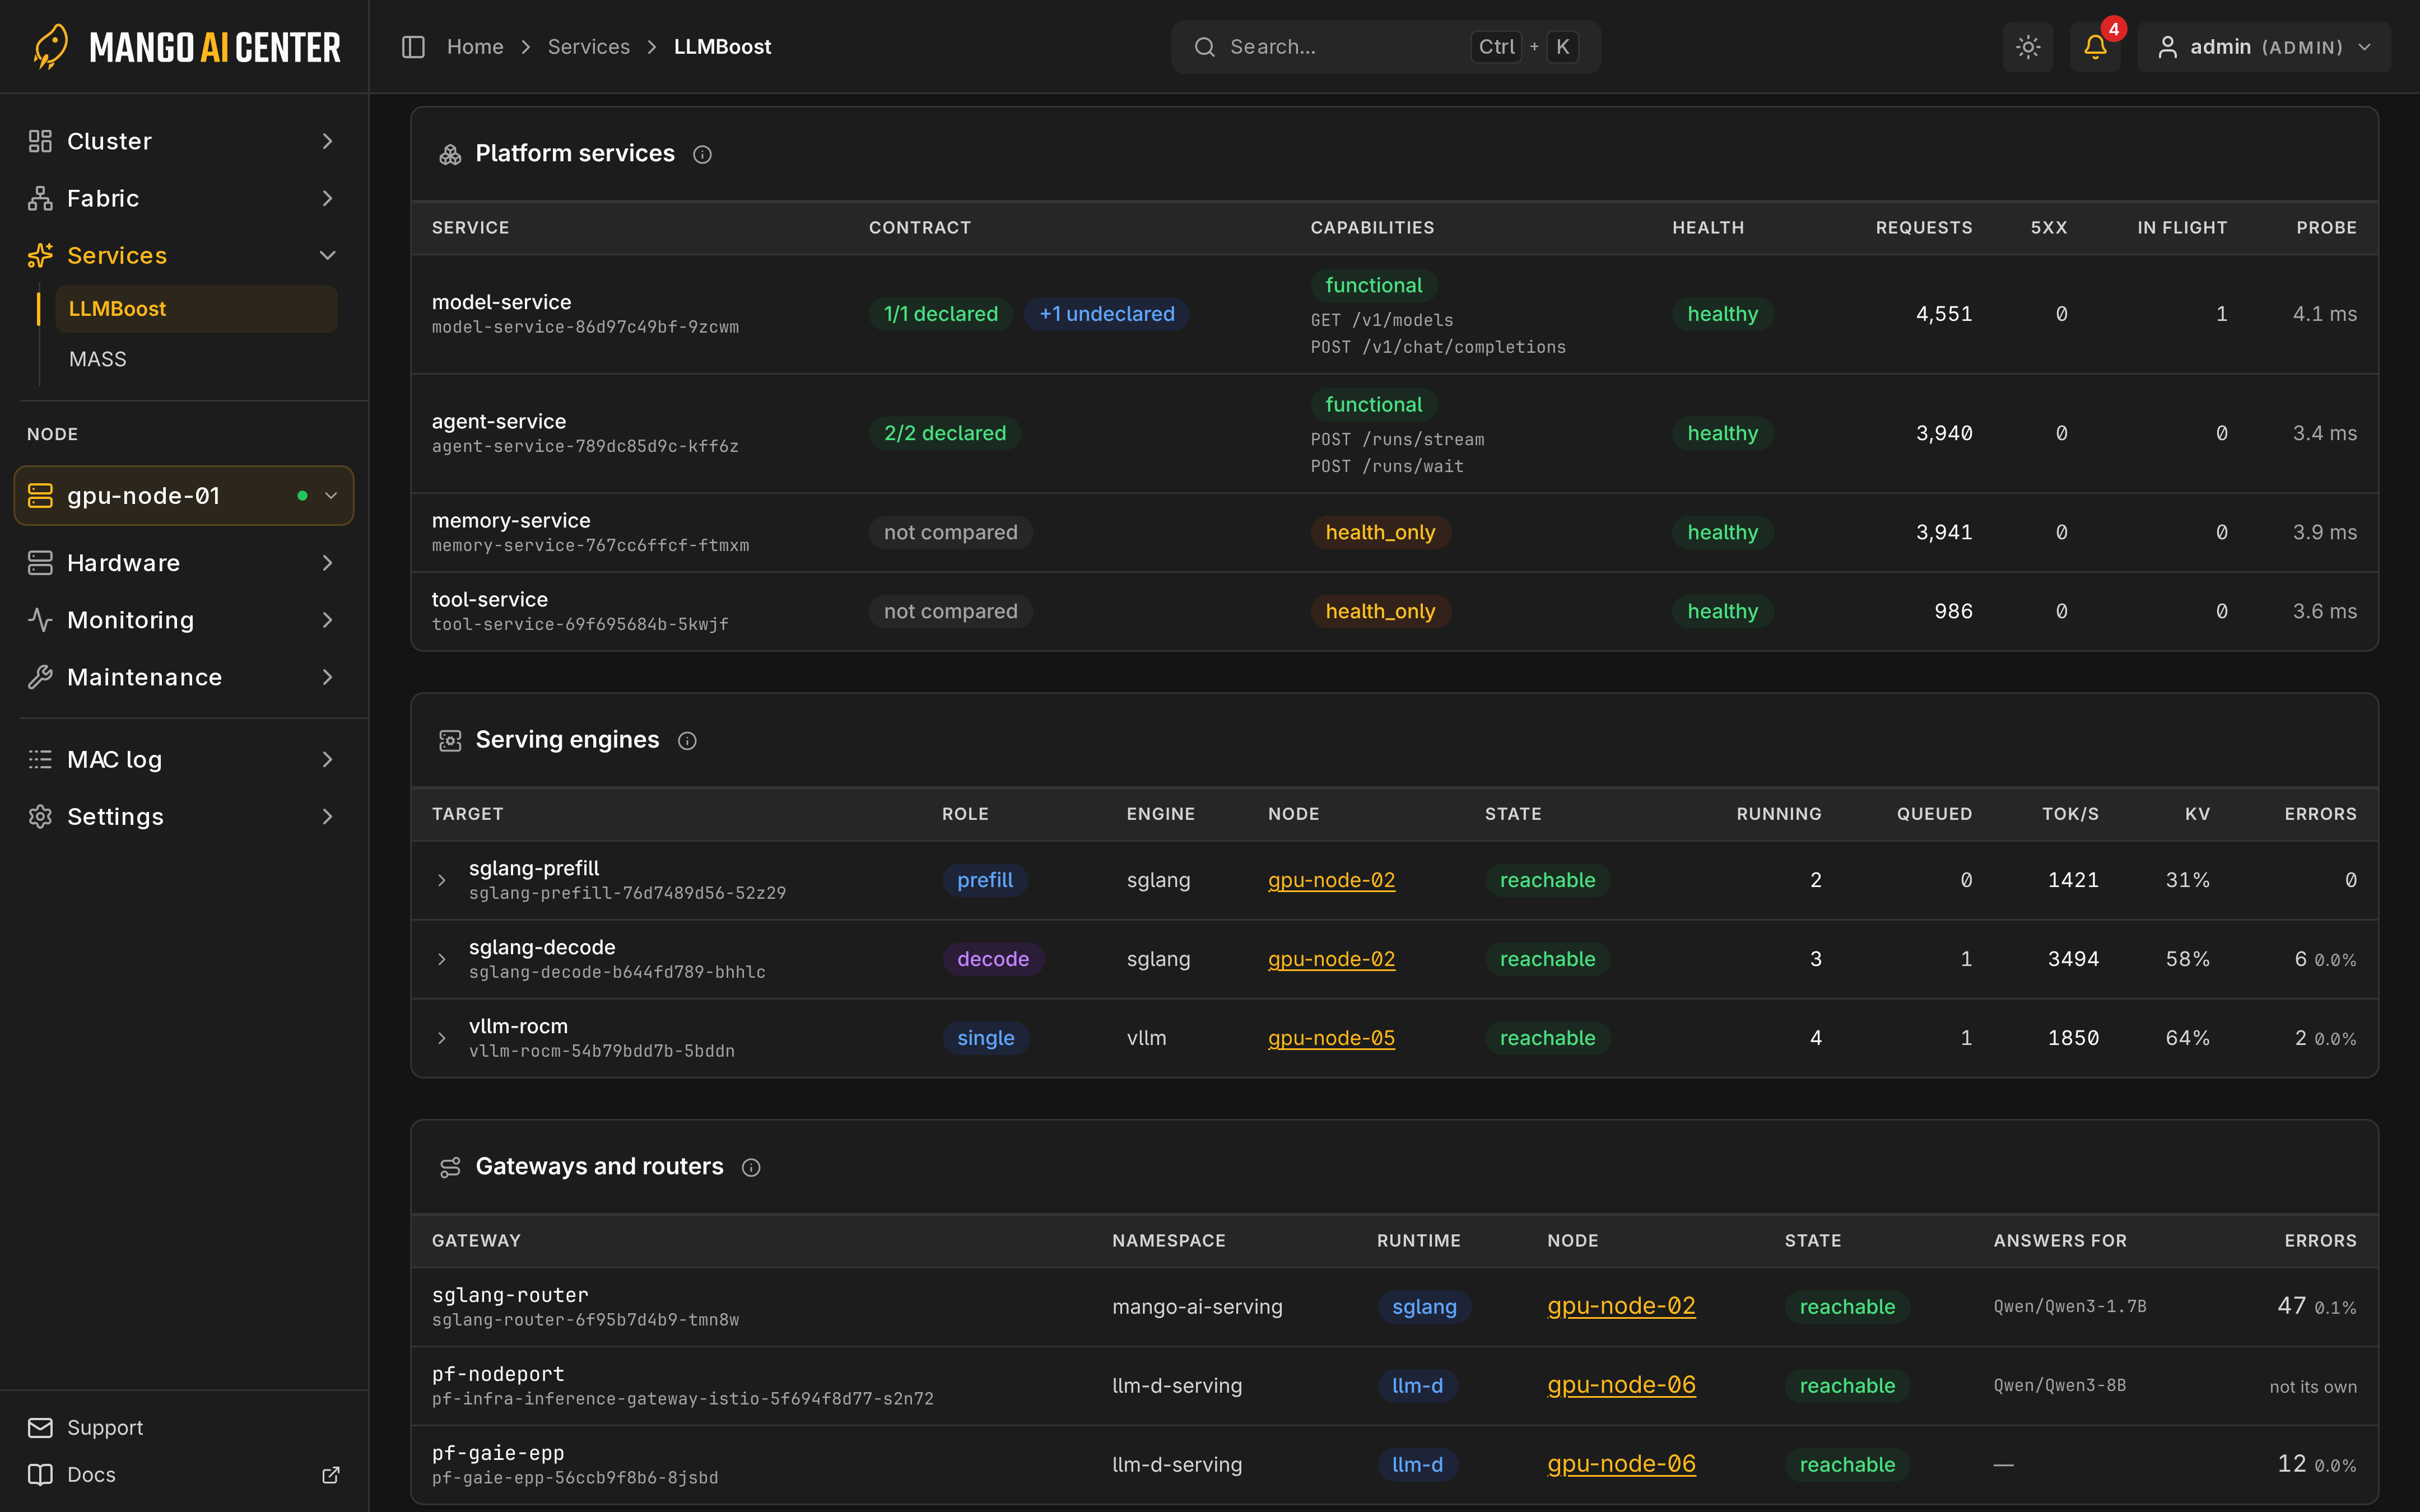Open the gpu-node-01 node selector
Screen dimensions: 2420x1512
[184, 495]
